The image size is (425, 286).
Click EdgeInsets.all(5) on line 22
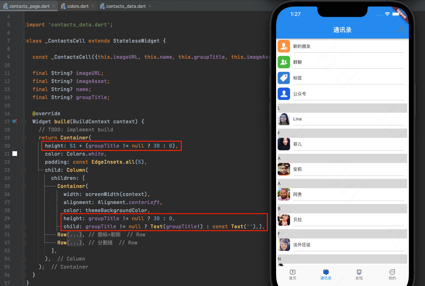coord(118,162)
